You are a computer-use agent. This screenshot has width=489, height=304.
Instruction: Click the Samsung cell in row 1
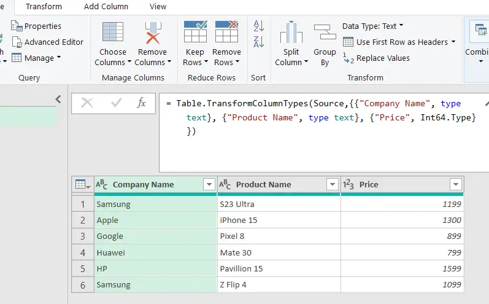coord(156,204)
